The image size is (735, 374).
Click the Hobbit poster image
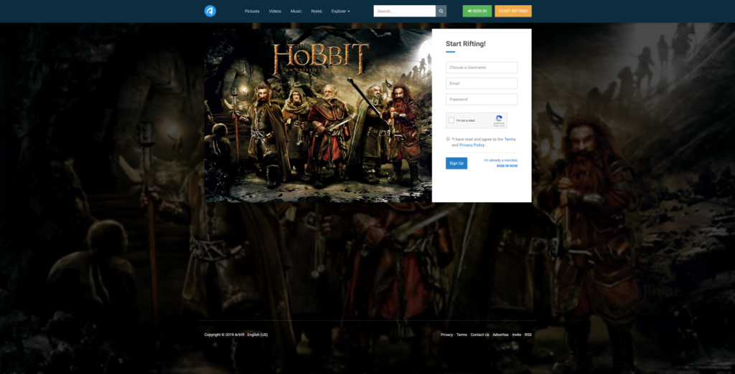pos(318,115)
